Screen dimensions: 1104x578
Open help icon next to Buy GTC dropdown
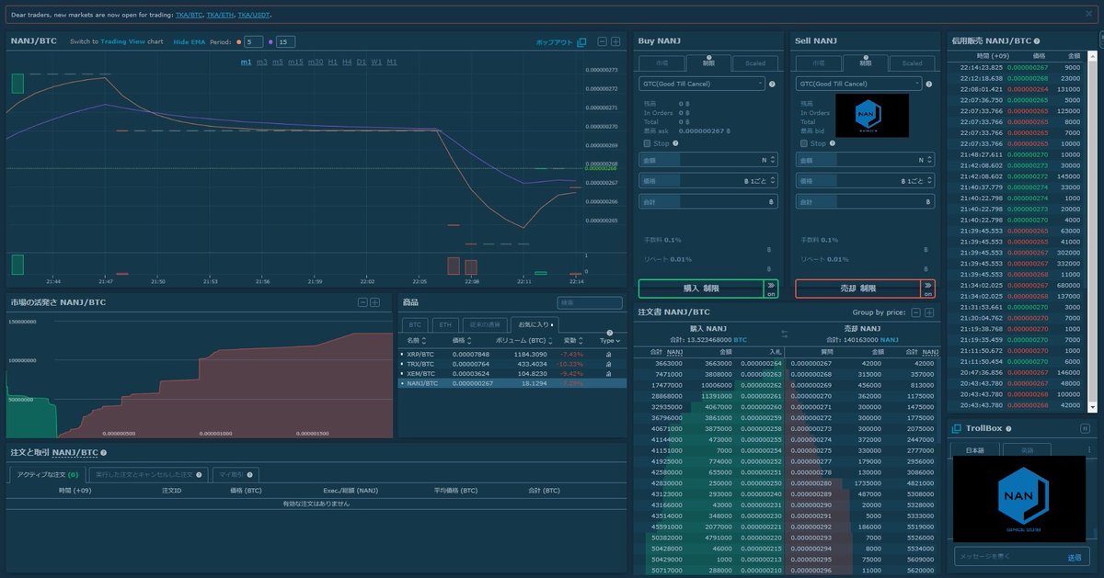coord(772,85)
